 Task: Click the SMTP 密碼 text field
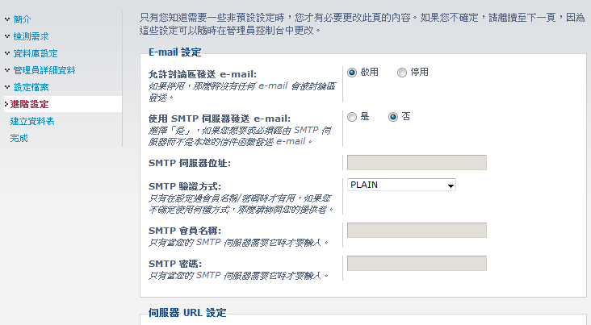point(417,263)
